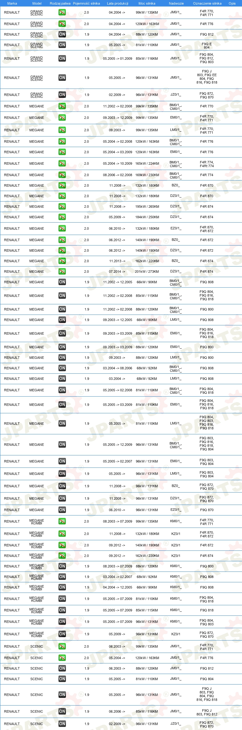This screenshot has height=730, width=242.
Task: Click petrol icon in Grand Scenic 120kW row
Action: (62, 24)
